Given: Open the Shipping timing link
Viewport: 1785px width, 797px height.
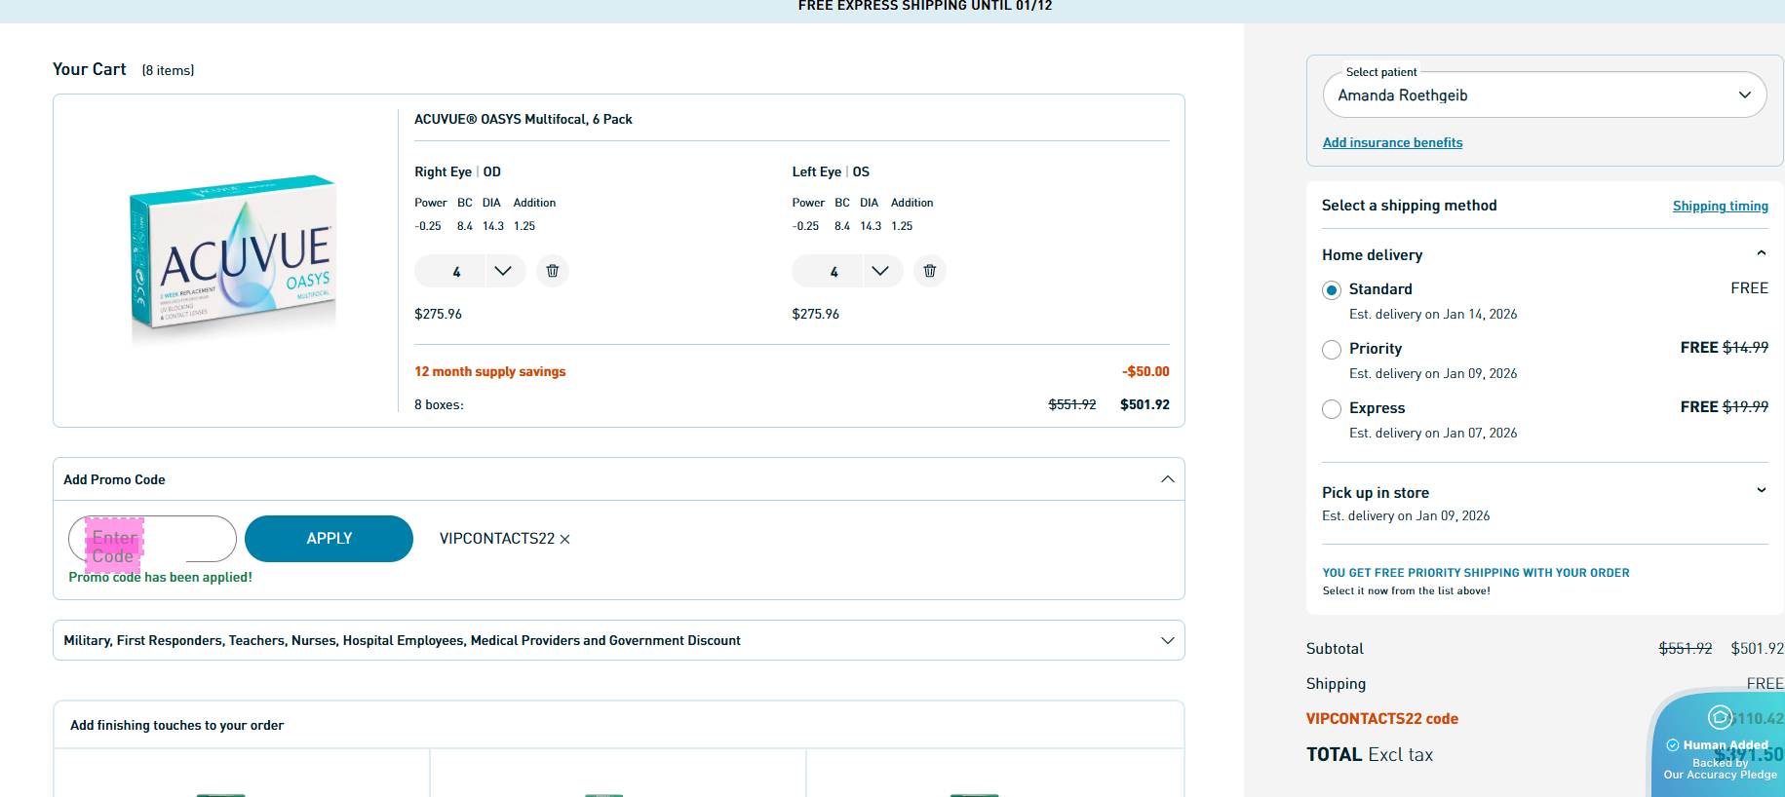Looking at the screenshot, I should click(1720, 206).
